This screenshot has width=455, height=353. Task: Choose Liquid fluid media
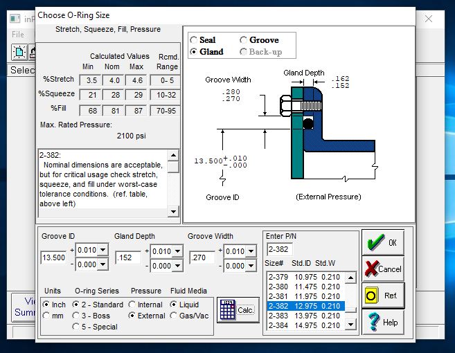click(x=185, y=305)
